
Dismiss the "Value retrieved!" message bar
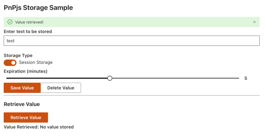coord(254,22)
